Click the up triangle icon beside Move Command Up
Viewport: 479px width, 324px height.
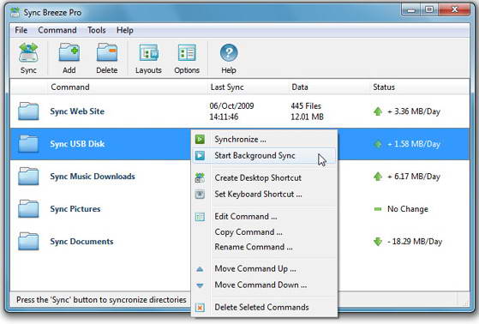click(200, 269)
